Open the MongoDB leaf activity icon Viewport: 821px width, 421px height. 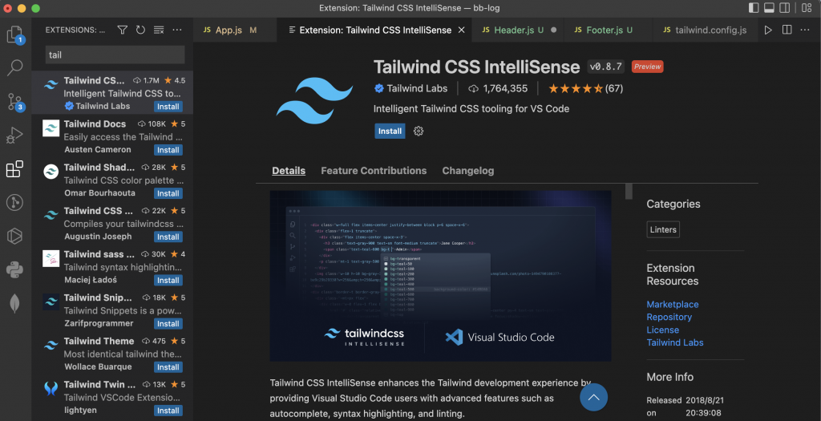pos(14,303)
